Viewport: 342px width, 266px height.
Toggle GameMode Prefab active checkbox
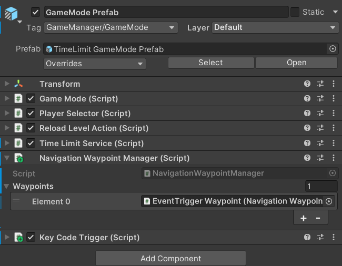pos(35,12)
